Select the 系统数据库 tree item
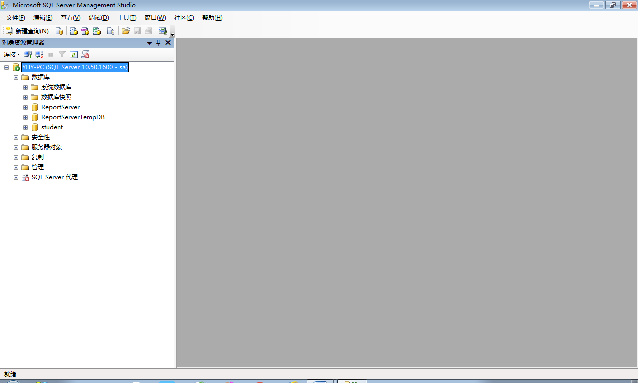The height and width of the screenshot is (383, 638). click(x=56, y=87)
